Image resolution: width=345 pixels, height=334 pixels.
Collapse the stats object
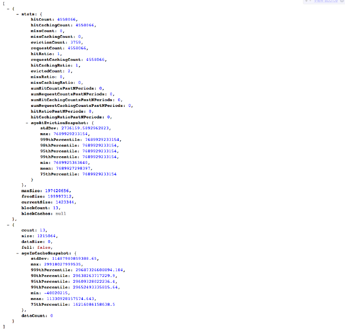pyautogui.click(x=17, y=14)
